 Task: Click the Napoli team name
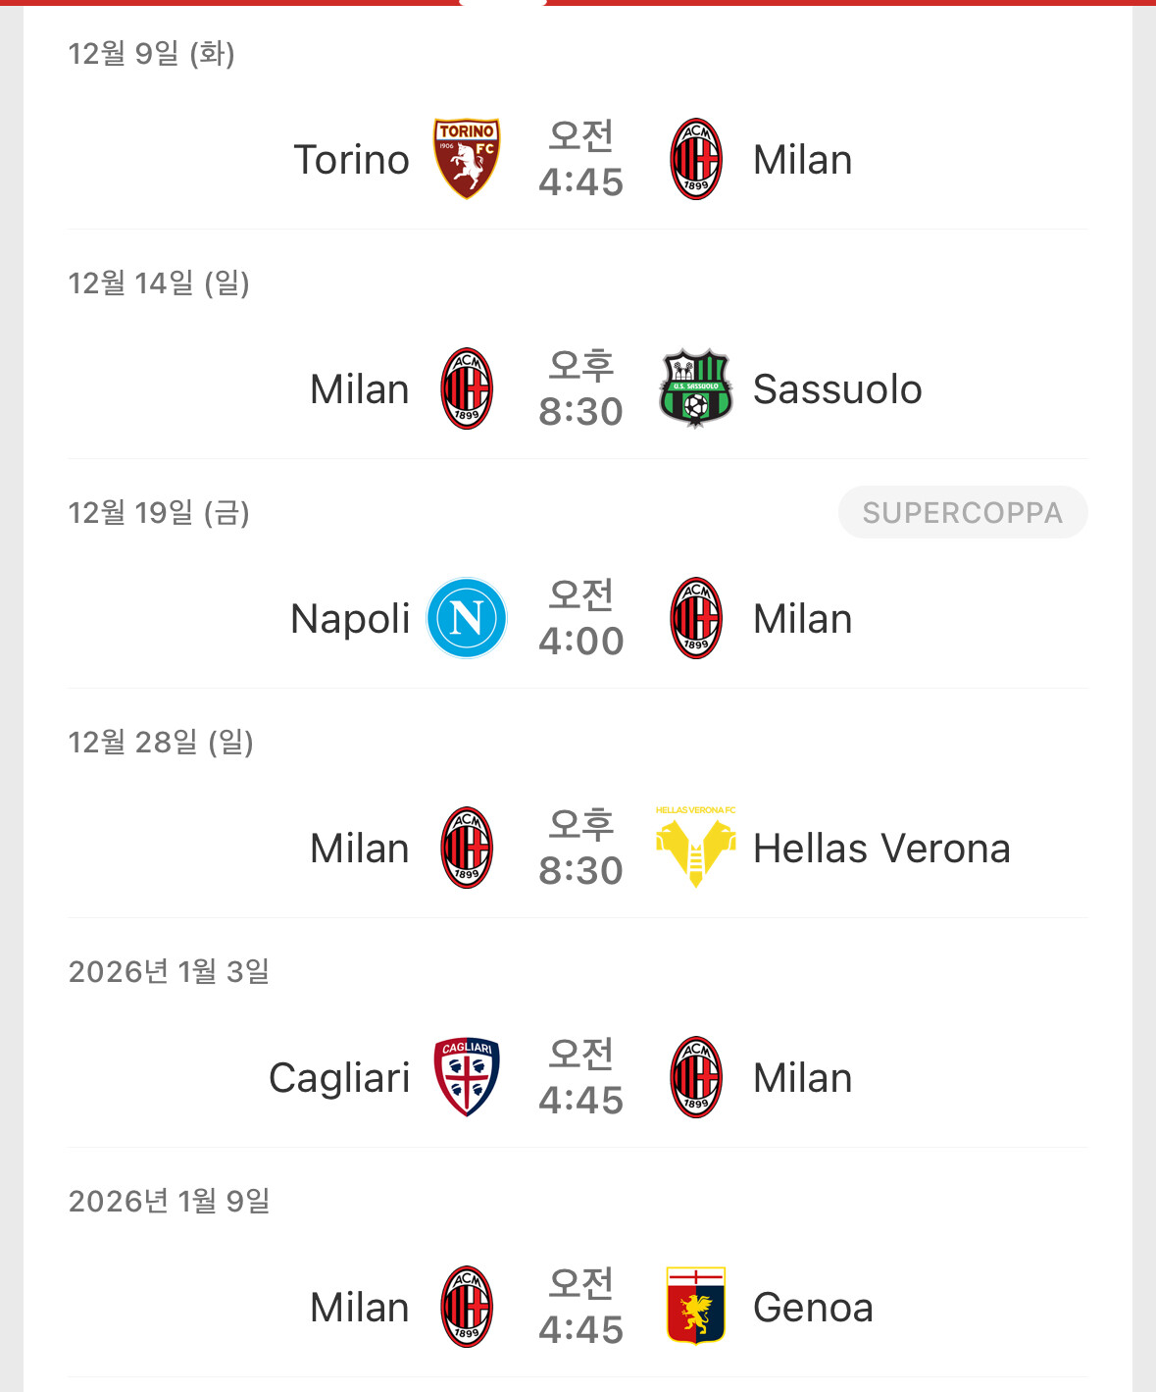pos(350,619)
